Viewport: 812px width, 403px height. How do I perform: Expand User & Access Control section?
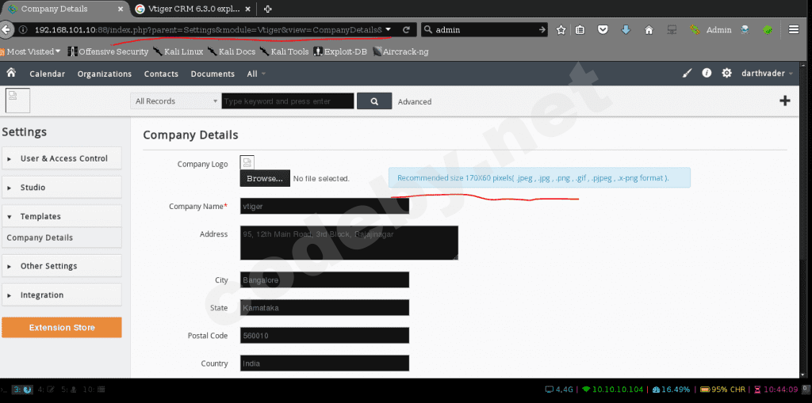point(62,158)
